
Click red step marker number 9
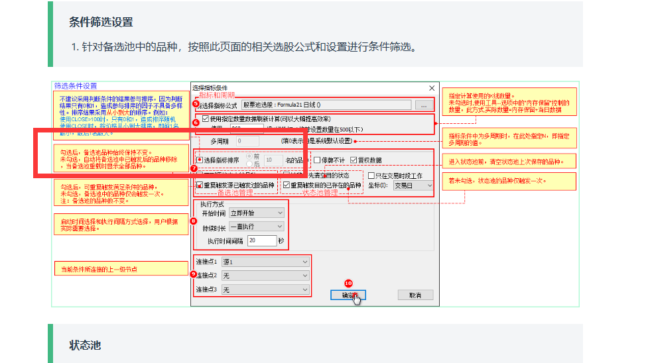194,274
